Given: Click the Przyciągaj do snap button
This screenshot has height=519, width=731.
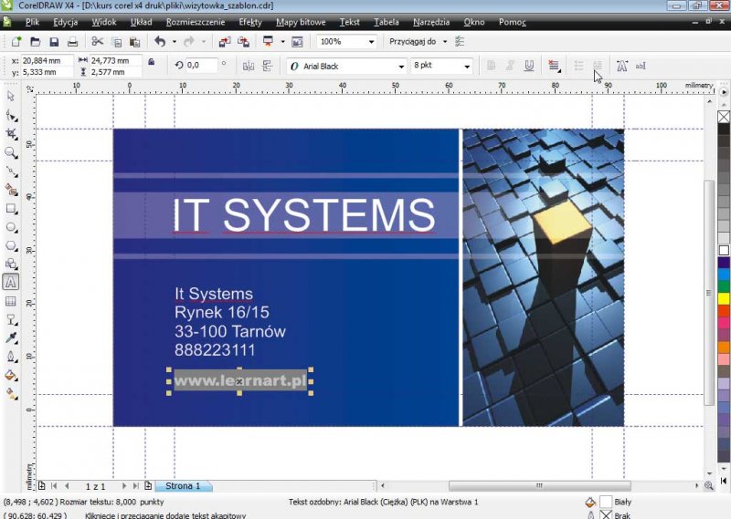Looking at the screenshot, I should 418,42.
